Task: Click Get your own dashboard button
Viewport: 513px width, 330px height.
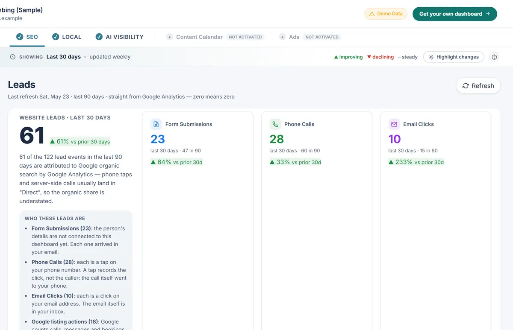Action: click(454, 14)
